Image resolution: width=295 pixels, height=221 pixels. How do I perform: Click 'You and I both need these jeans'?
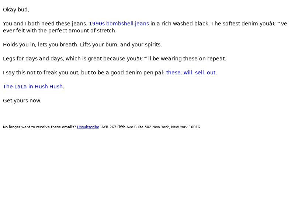click(45, 24)
